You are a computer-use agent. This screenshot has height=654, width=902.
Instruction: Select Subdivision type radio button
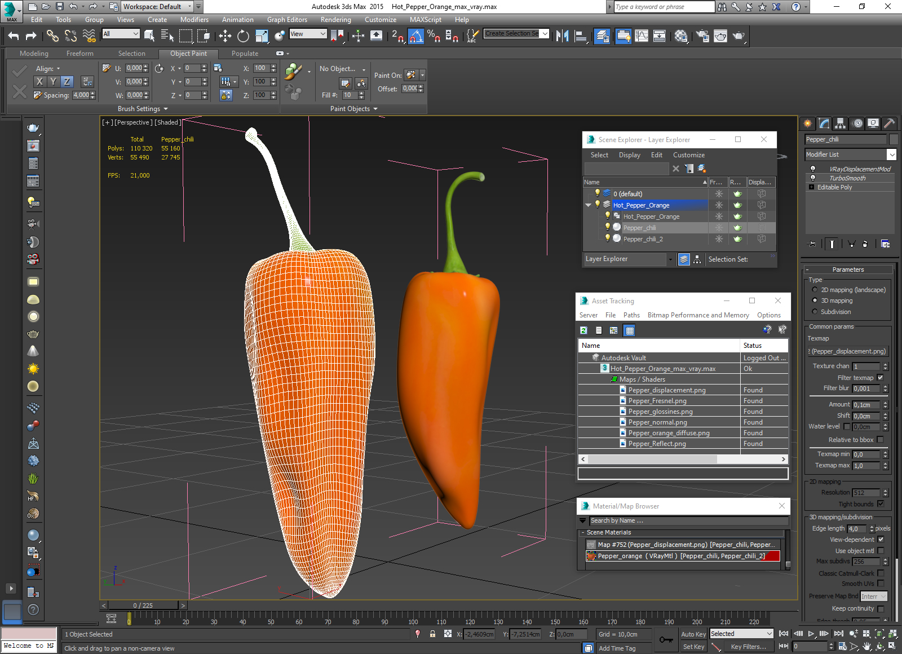[x=815, y=311]
